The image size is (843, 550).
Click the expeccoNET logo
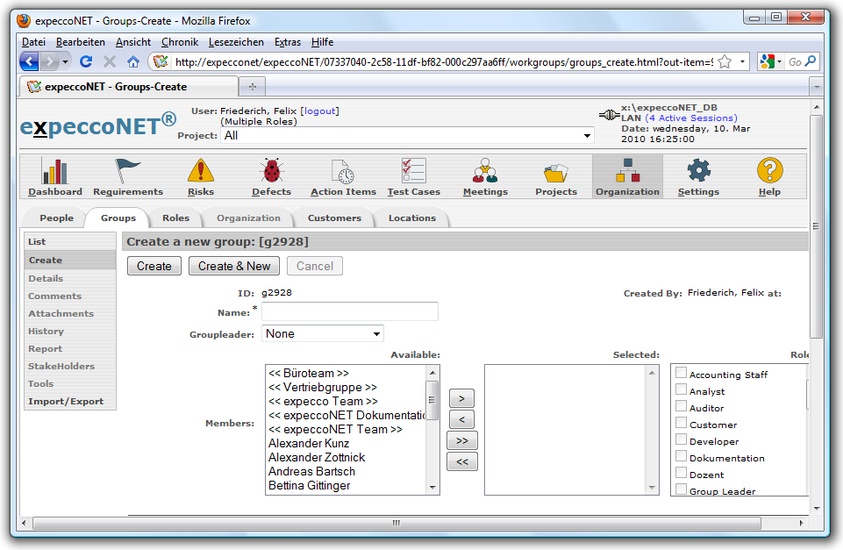(x=98, y=125)
